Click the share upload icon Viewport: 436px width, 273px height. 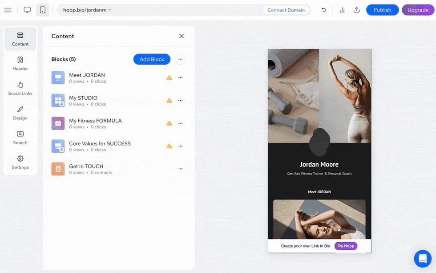(x=356, y=10)
